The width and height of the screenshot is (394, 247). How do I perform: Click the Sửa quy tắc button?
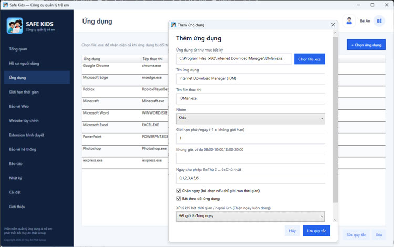pos(356,235)
